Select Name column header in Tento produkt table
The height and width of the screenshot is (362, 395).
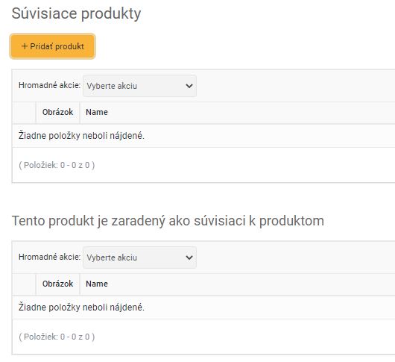(97, 284)
